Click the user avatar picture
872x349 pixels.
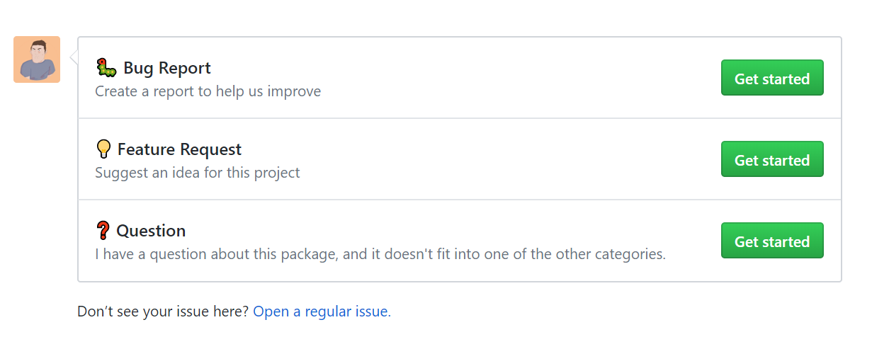tap(37, 59)
